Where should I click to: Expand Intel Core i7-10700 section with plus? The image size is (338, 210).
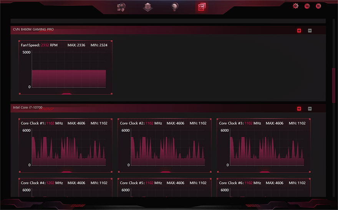[299, 109]
